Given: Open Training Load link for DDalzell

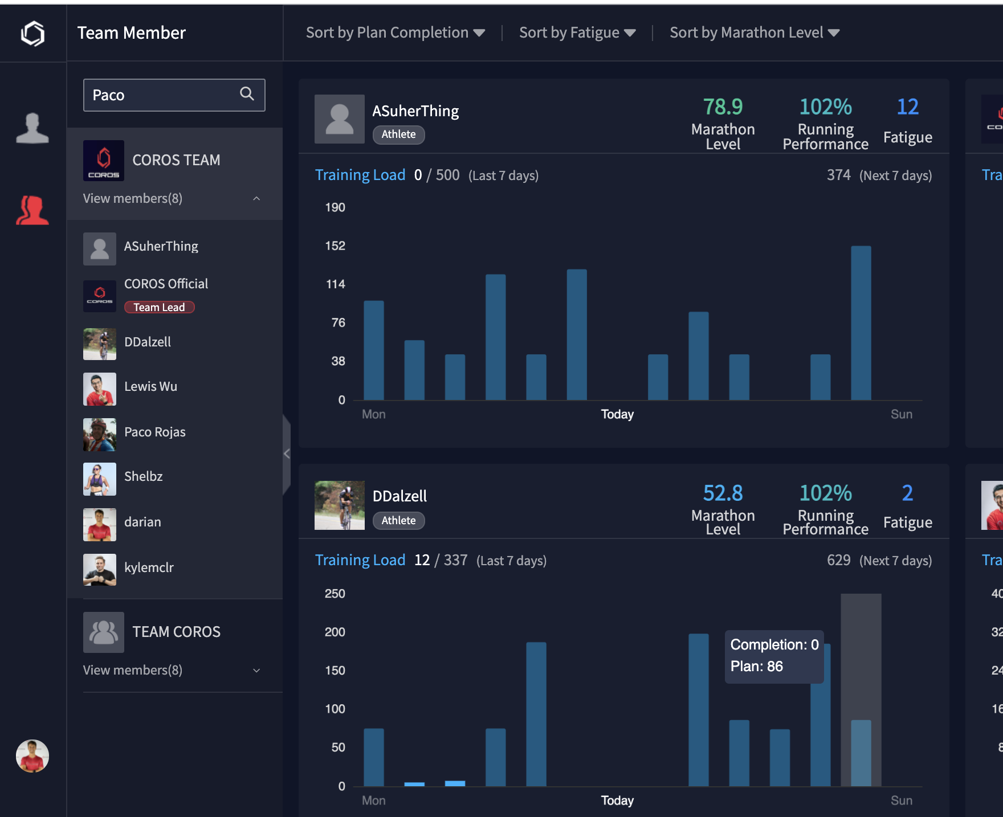Looking at the screenshot, I should pos(360,560).
